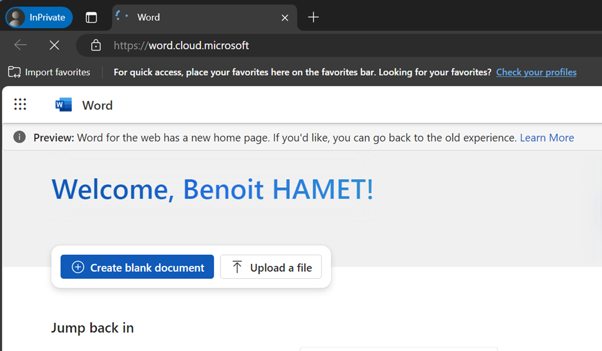This screenshot has width=602, height=351.
Task: Create a blank document
Action: click(x=137, y=267)
